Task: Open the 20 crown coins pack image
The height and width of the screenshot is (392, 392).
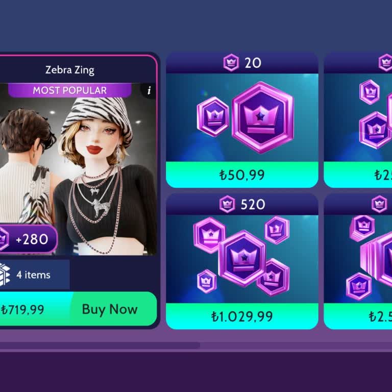Action: (x=242, y=117)
